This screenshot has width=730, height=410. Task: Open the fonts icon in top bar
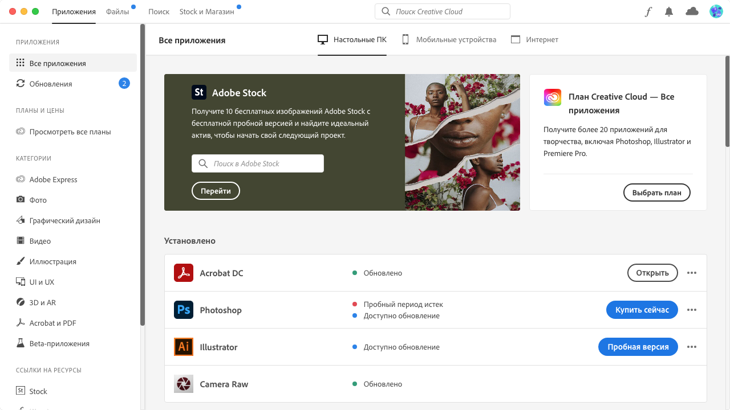click(x=648, y=11)
